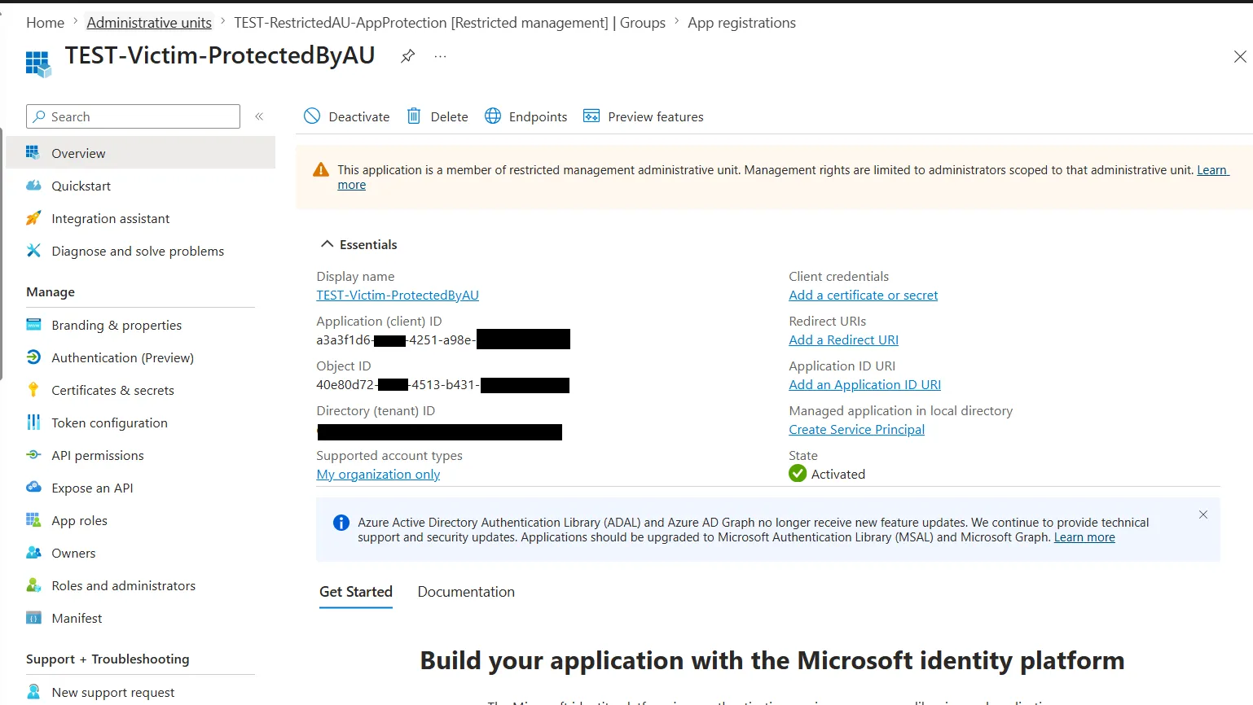Switch to the Documentation tab
The width and height of the screenshot is (1253, 705).
click(x=466, y=592)
